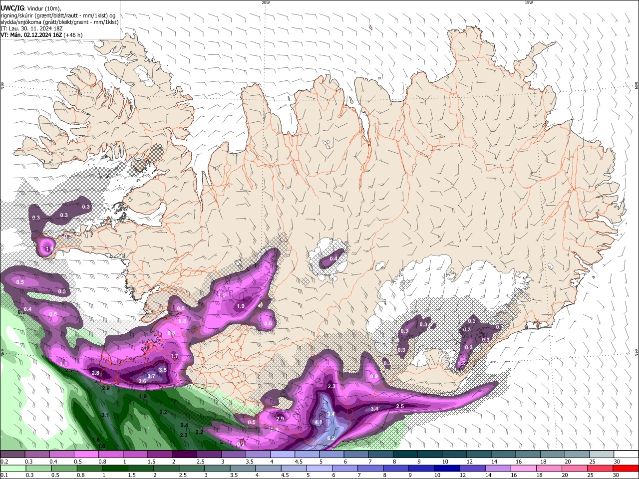The image size is (639, 479).
Task: Select the '2.8' value in southwest
Action: coord(95,373)
